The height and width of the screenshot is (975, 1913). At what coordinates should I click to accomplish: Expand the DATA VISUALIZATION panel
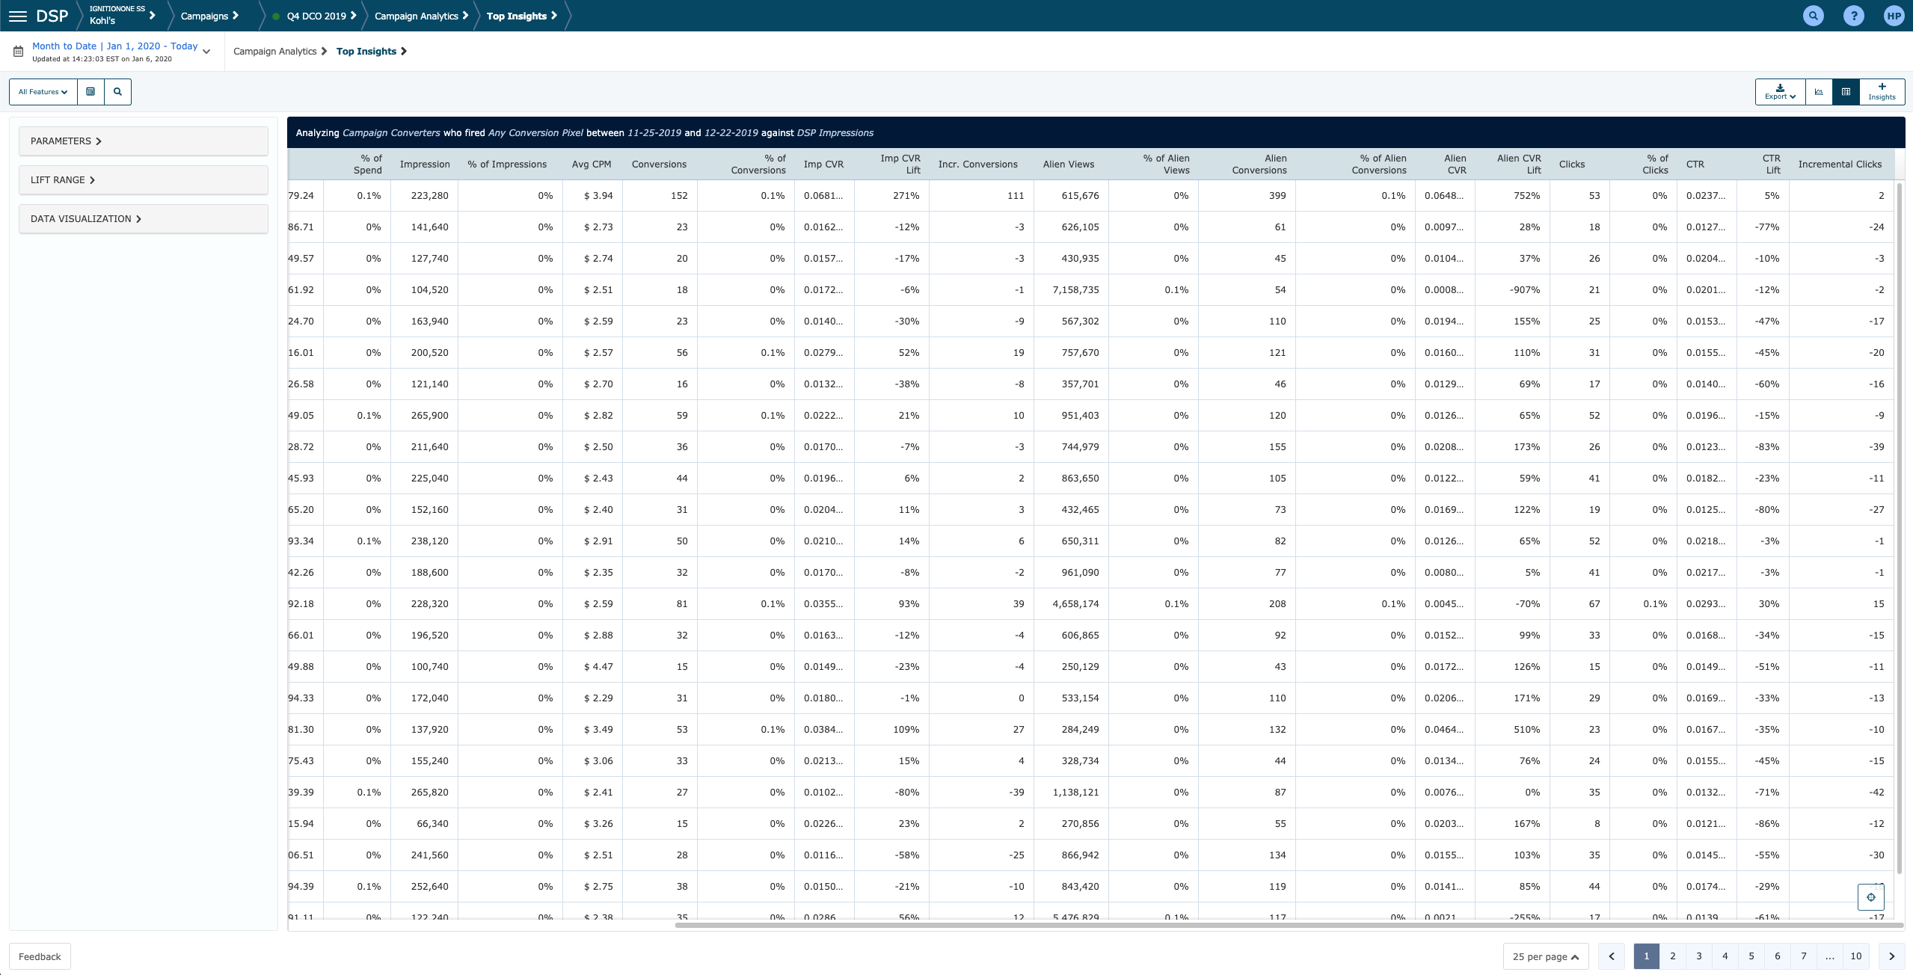click(143, 219)
